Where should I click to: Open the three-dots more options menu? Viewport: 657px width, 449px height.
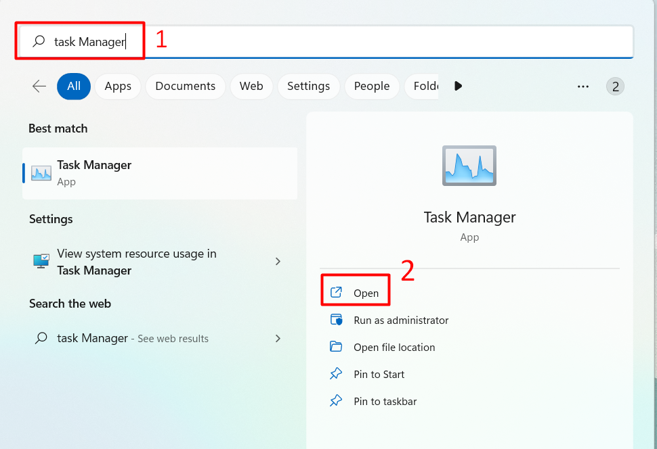pyautogui.click(x=583, y=87)
